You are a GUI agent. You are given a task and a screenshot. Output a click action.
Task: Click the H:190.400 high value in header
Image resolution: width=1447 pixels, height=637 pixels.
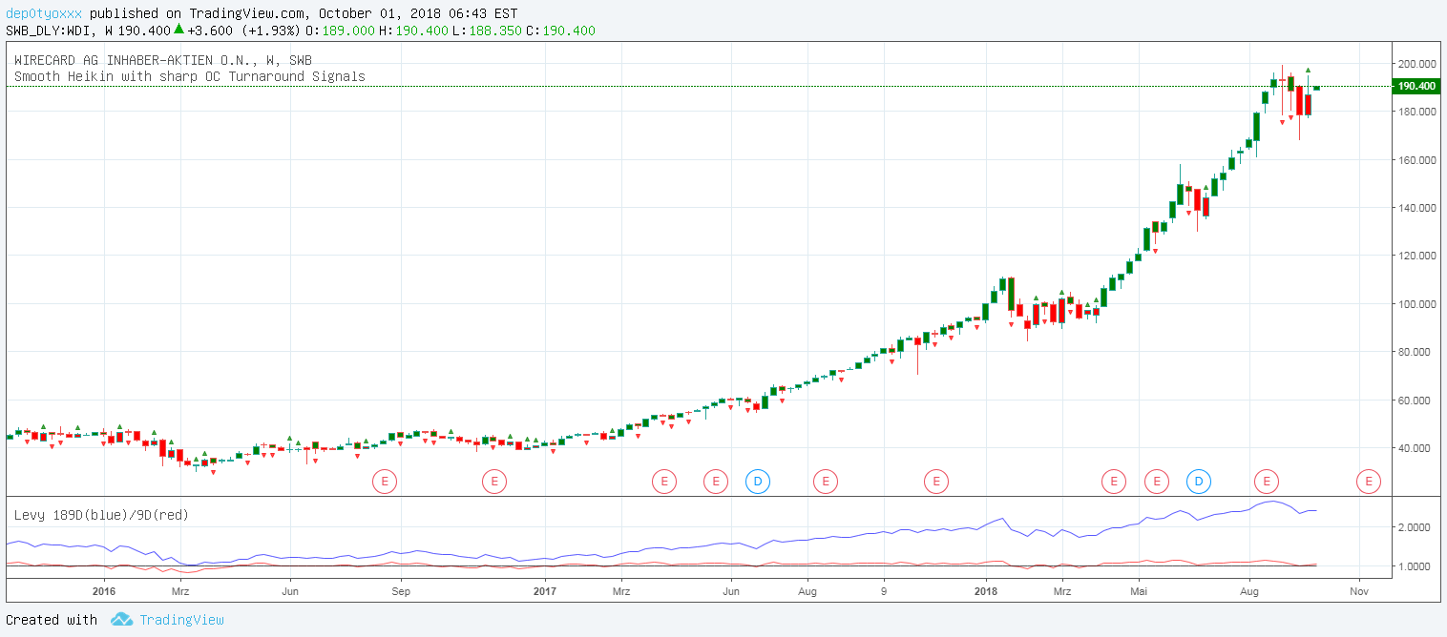(413, 31)
